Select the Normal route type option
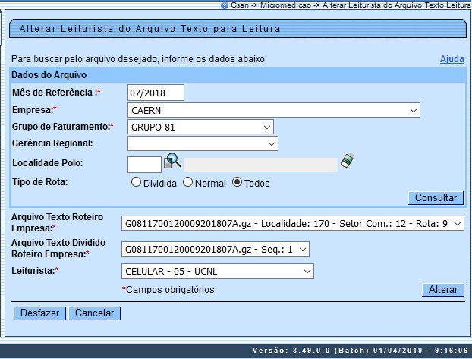 click(188, 183)
